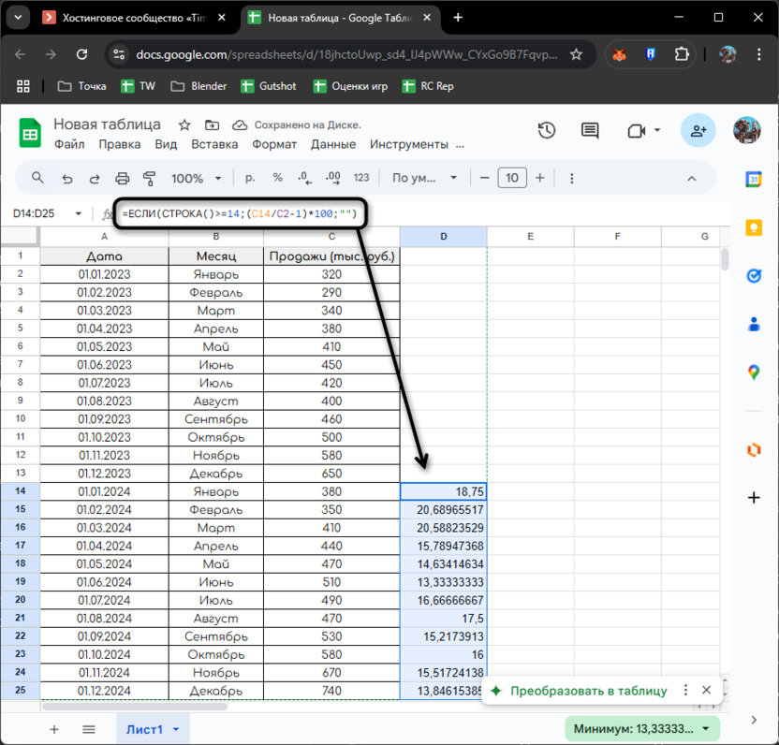This screenshot has width=779, height=745.
Task: Click the share access button
Action: tap(698, 131)
